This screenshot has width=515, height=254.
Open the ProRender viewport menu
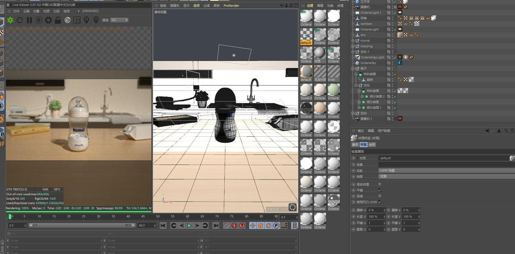coord(231,6)
